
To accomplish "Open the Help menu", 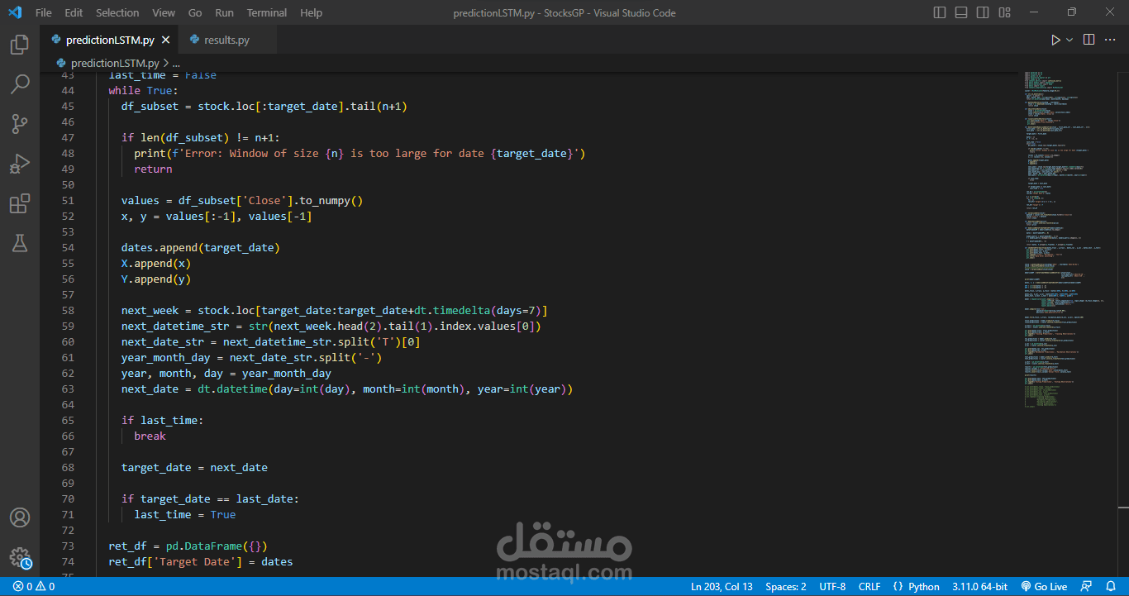I will point(312,12).
